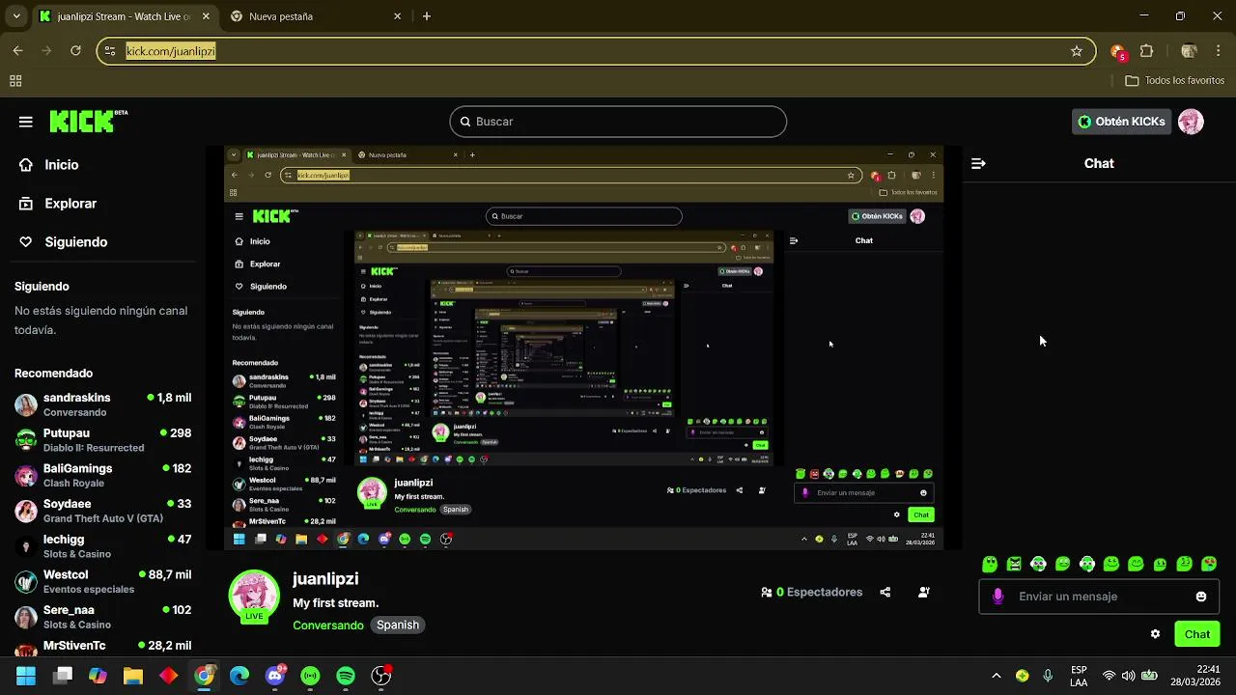This screenshot has height=695, width=1236.
Task: Open Spotify from the taskbar
Action: pos(346,676)
